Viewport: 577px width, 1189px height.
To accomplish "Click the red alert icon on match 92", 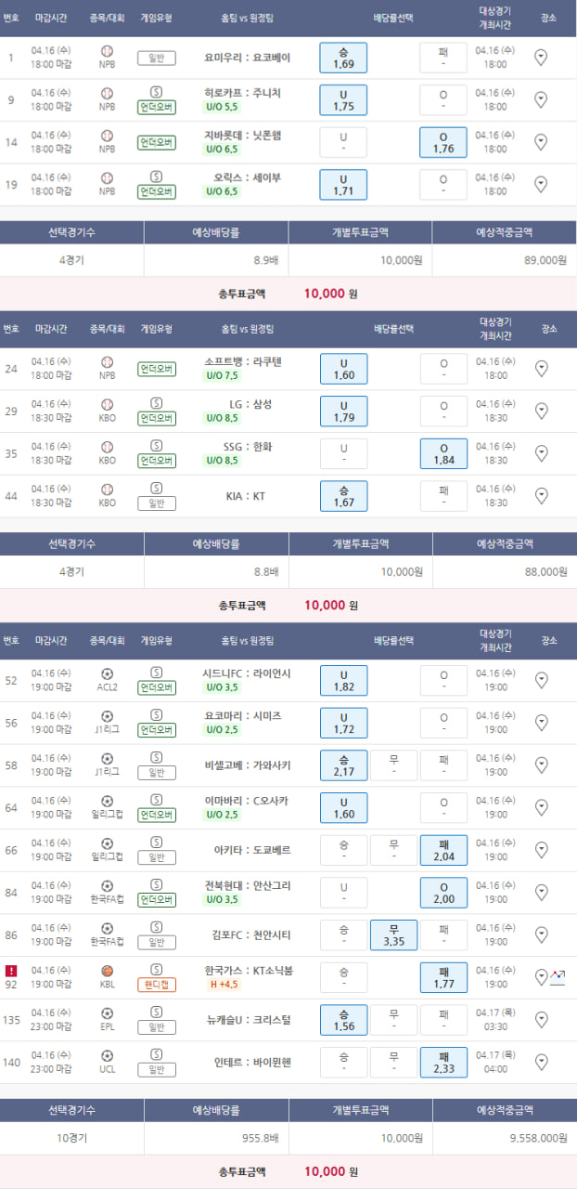I will (x=11, y=971).
